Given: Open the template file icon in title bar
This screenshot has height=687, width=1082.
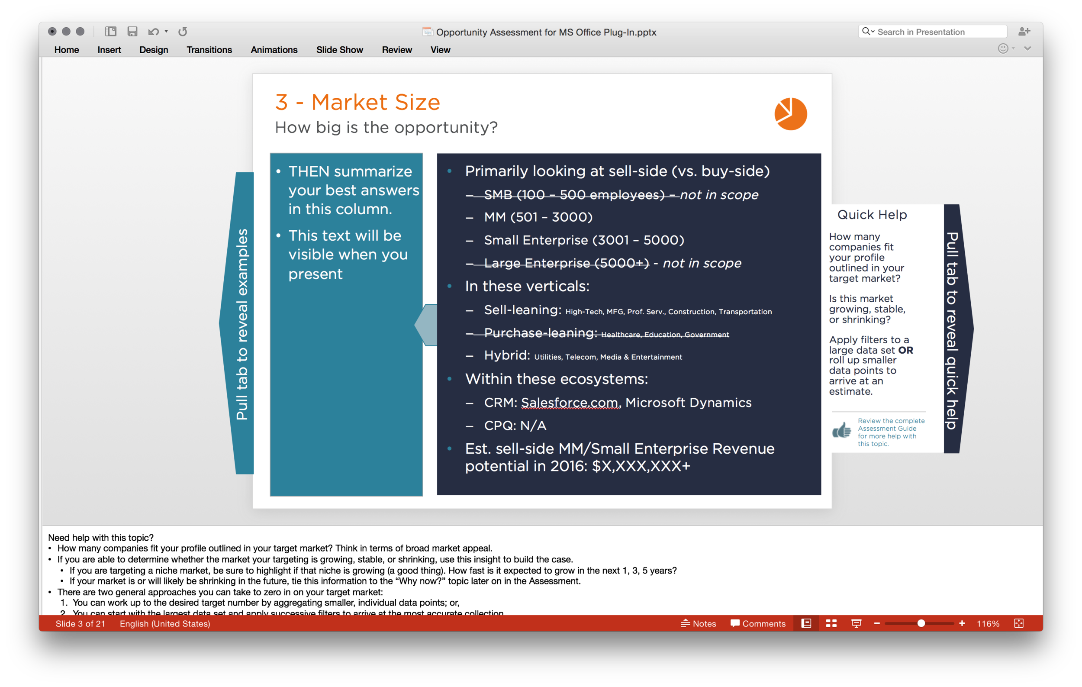Looking at the screenshot, I should 427,32.
